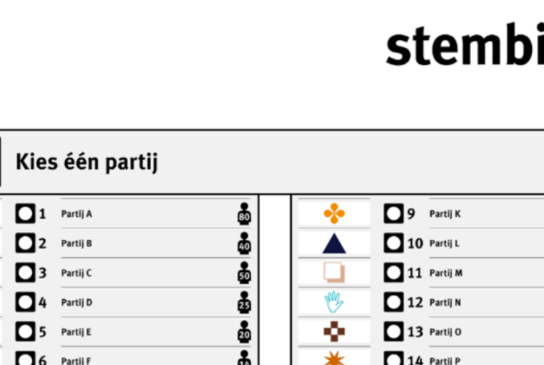This screenshot has width=544, height=365.
Task: Click the 'Kies één partij' section header
Action: 87,162
